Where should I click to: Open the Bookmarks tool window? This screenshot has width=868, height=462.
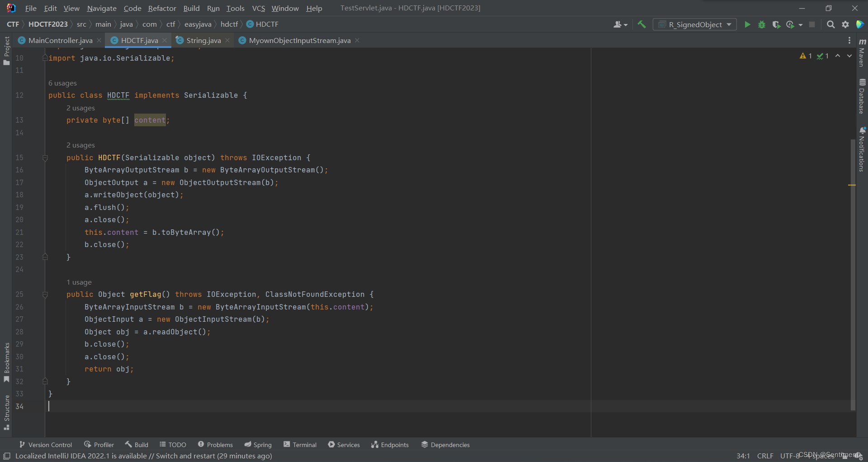click(x=6, y=362)
